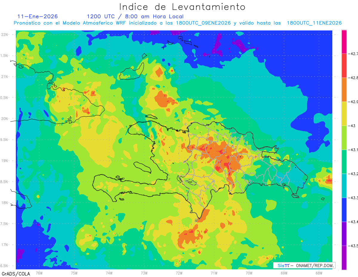The height and width of the screenshot is (277, 358).
Task: Click the -42.8 colorbar label
Action: [353, 78]
